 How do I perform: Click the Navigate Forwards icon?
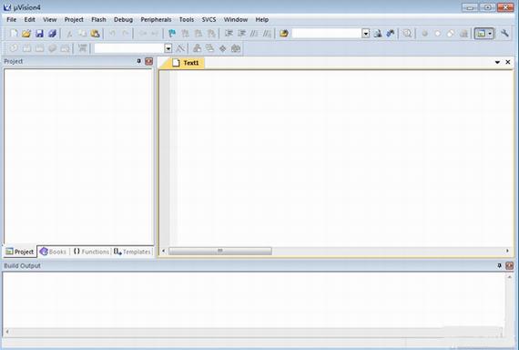(155, 34)
